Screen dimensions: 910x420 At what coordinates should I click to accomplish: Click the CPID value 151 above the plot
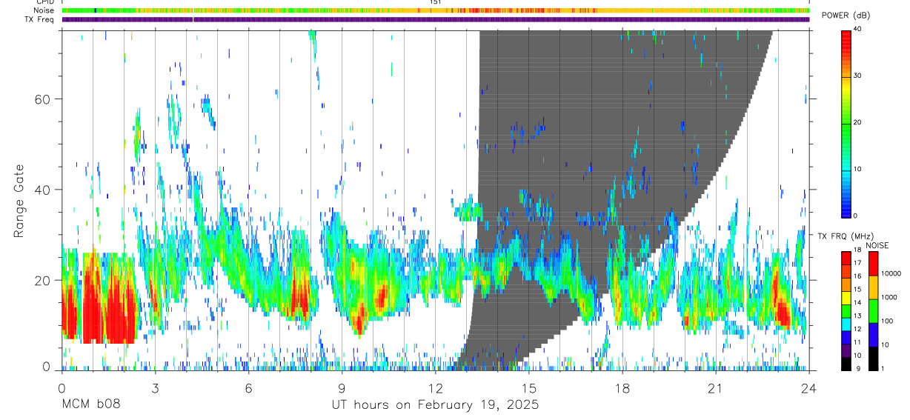point(435,2)
